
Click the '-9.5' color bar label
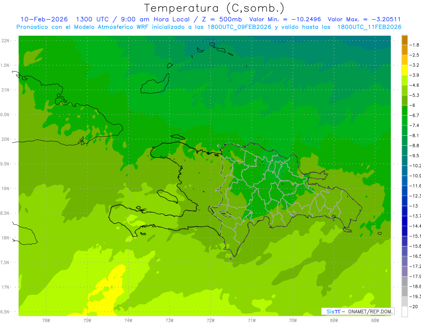pos(415,155)
